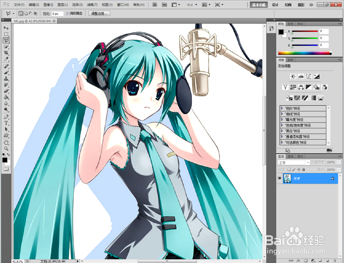The width and height of the screenshot is (344, 263).
Task: Choose the add to selection mode button
Action: (26, 13)
